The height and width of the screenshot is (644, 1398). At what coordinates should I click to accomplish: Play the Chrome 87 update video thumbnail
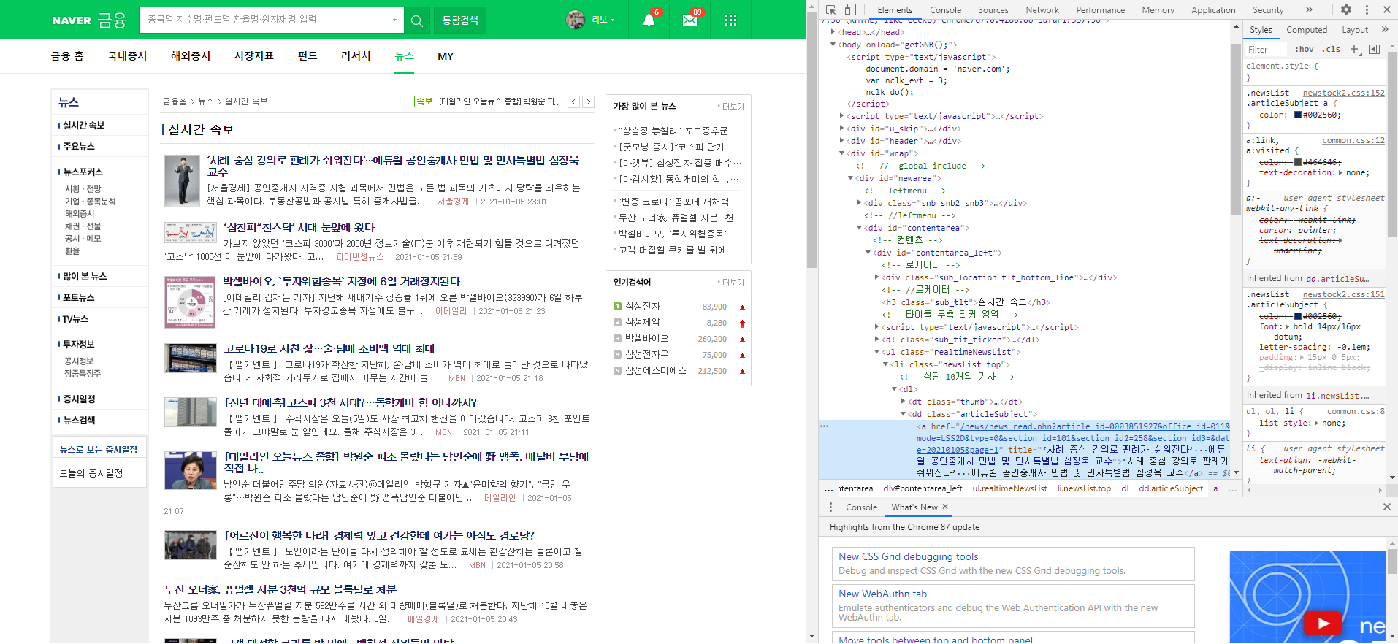(x=1323, y=624)
